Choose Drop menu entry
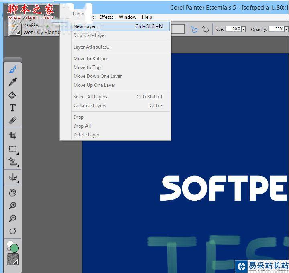289x273 pixels. (x=115, y=117)
